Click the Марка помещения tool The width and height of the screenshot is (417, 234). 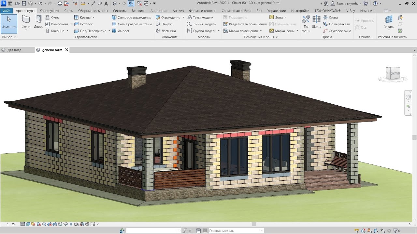click(241, 31)
